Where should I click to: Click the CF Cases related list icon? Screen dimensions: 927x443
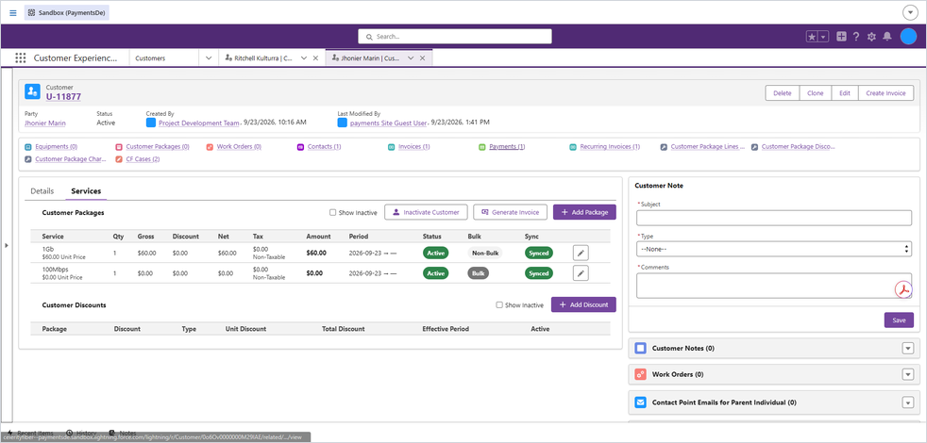119,159
